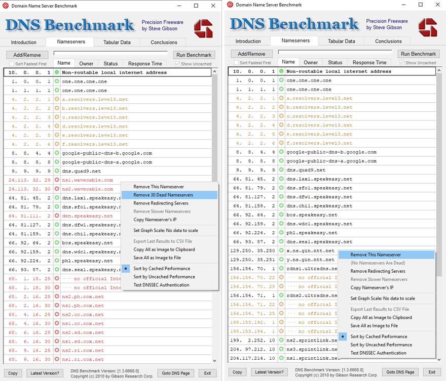This screenshot has height=381, width=446.
Task: Click the progress bar field in left window
Action: tap(110, 54)
